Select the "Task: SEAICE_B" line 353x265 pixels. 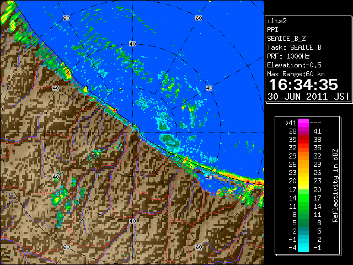click(x=294, y=47)
